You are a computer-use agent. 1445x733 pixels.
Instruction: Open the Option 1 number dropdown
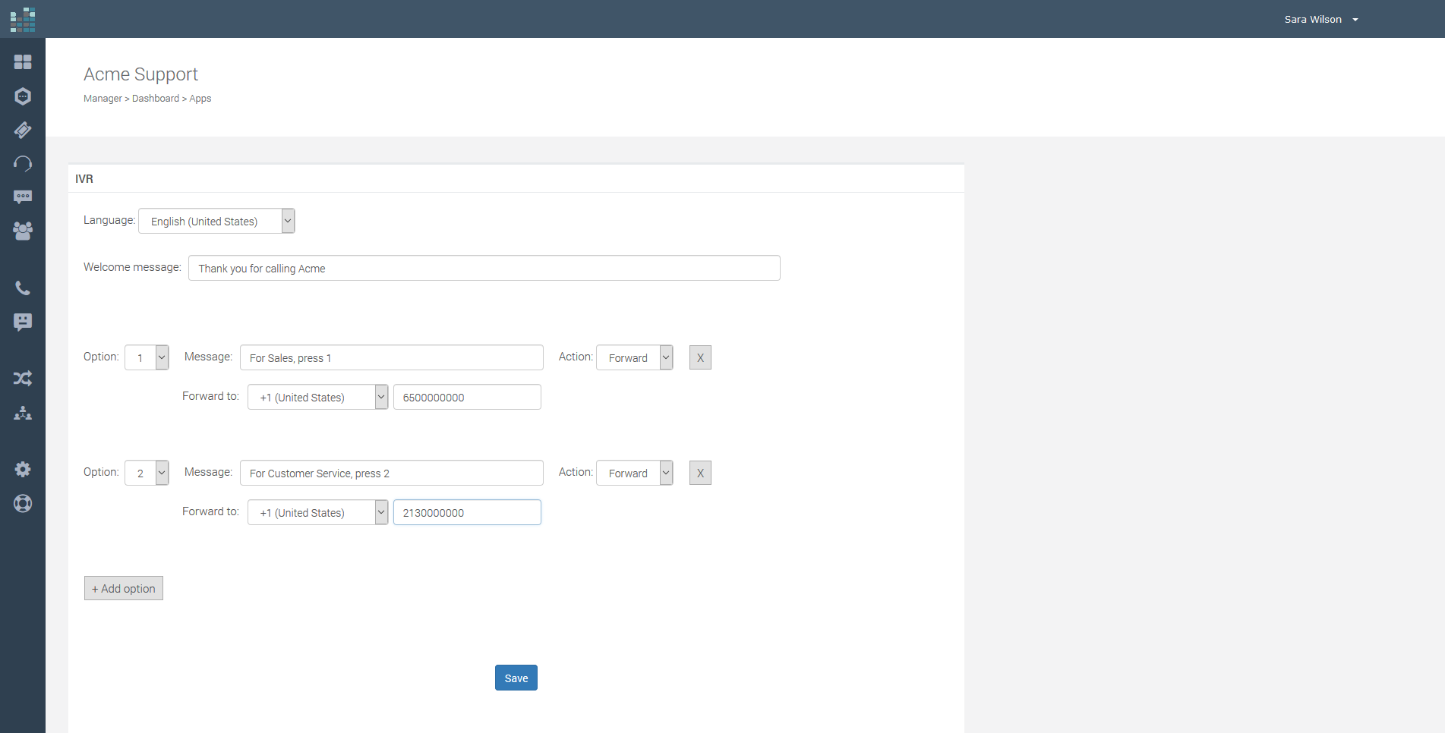click(147, 357)
